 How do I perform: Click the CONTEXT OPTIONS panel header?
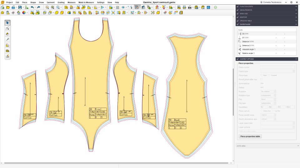(267, 59)
